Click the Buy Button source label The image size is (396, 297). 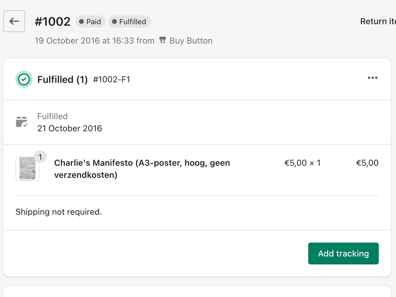pos(191,41)
